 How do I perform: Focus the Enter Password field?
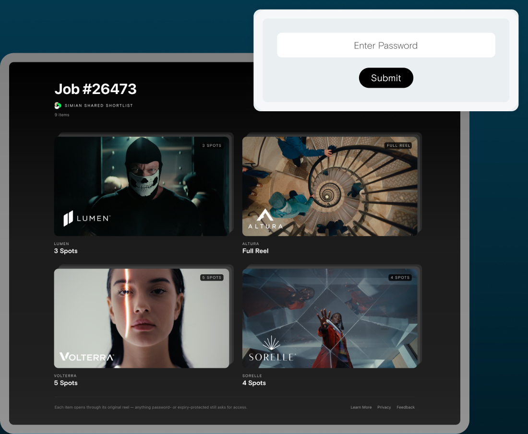click(386, 45)
